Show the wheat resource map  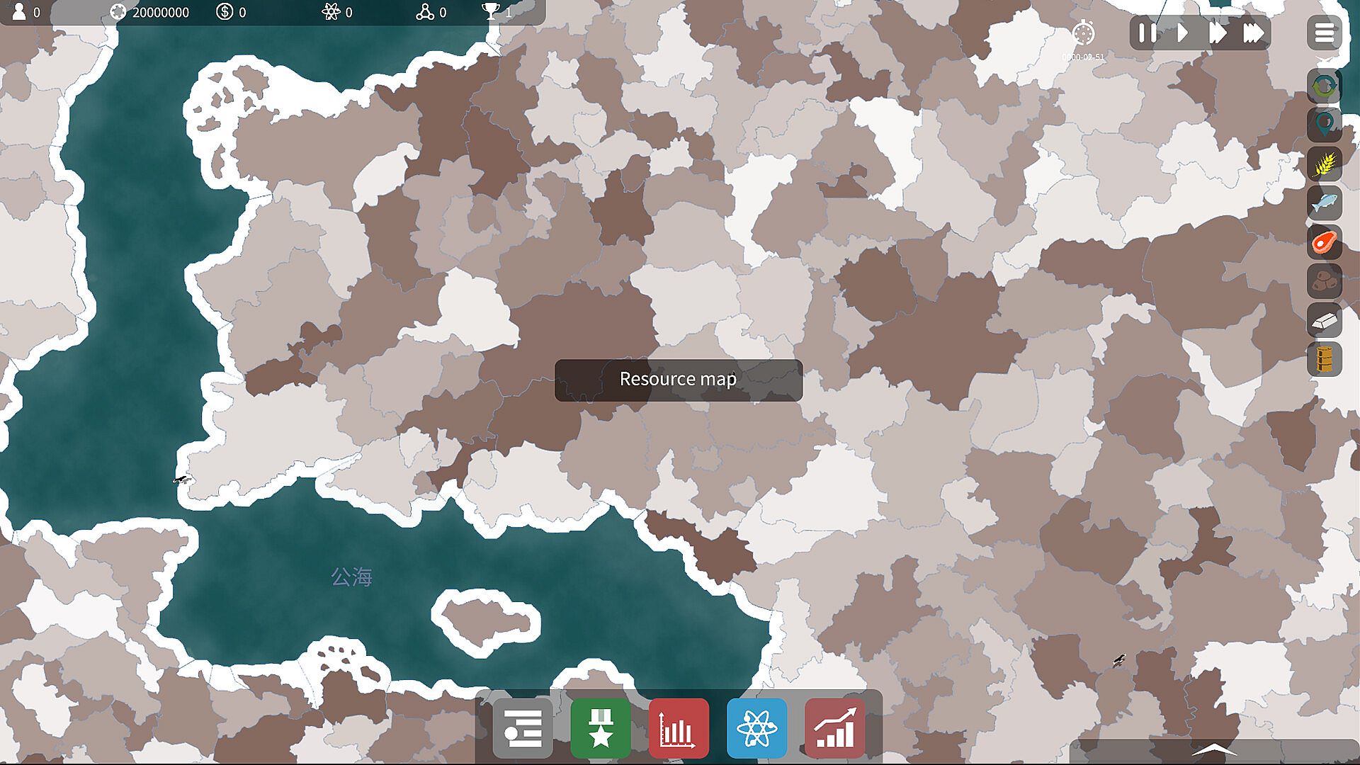click(x=1324, y=164)
